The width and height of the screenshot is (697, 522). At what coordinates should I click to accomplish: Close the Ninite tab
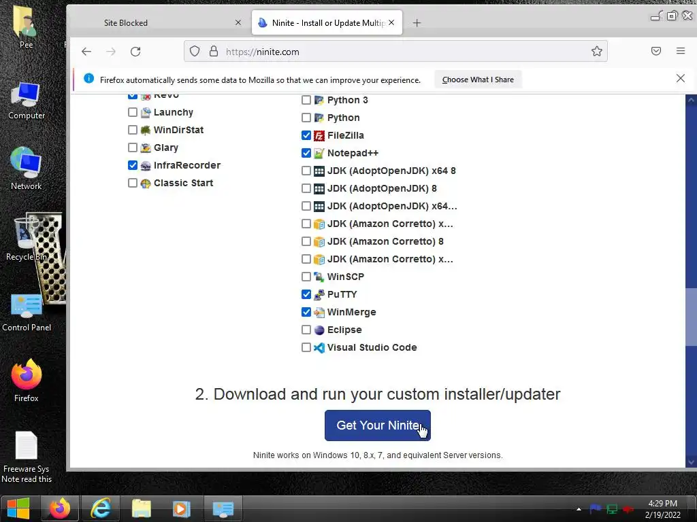(x=391, y=22)
